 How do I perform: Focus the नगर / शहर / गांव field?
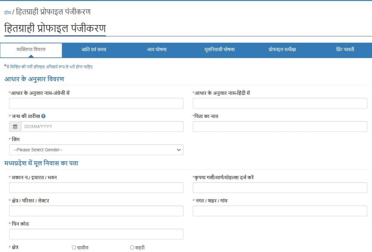point(280,211)
